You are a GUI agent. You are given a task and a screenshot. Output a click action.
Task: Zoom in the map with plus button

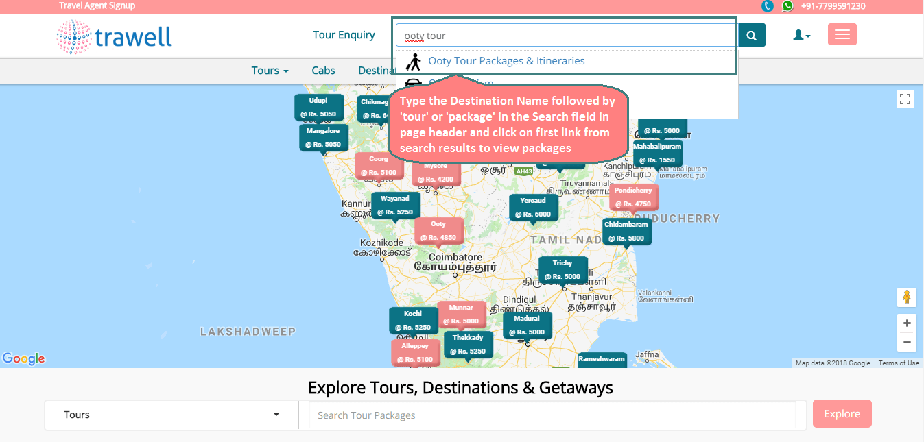point(906,323)
